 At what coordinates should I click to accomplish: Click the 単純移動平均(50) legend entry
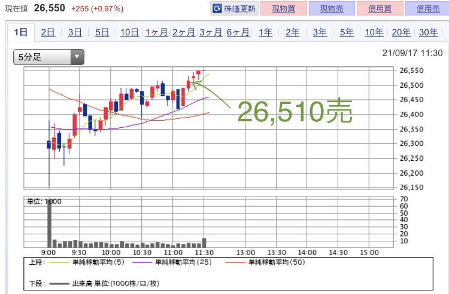(x=265, y=262)
